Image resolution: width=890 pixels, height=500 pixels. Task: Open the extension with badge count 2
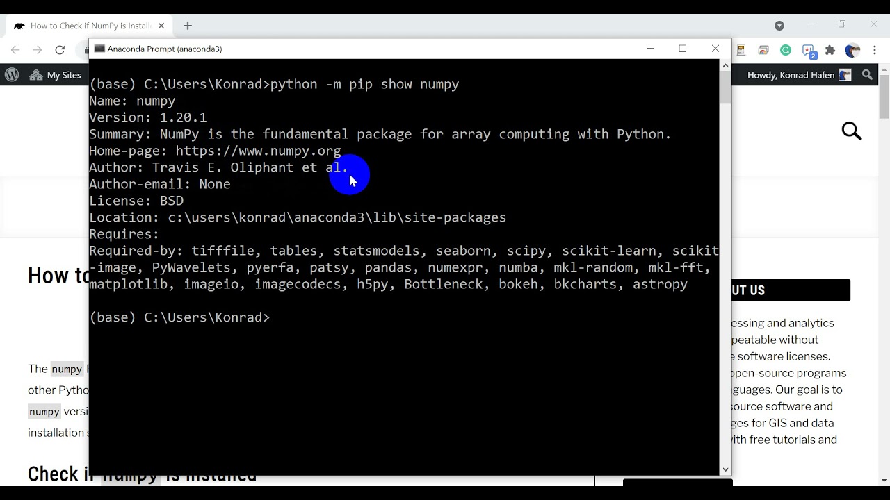tap(809, 51)
